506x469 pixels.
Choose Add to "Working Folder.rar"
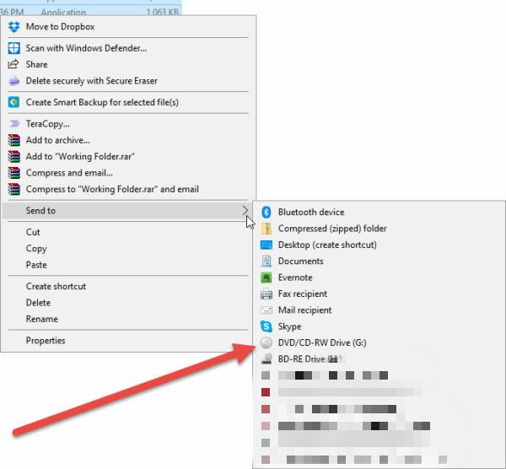tap(128, 157)
